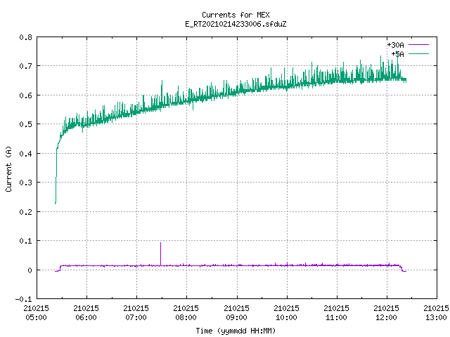Image resolution: width=450 pixels, height=337 pixels.
Task: Click the green +5A curve start near 0.23 A
Action: [56, 203]
